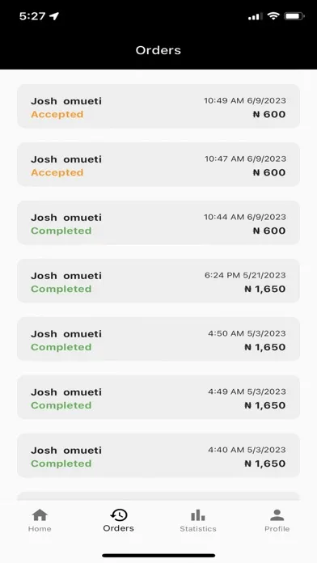Tap the cellular signal bars icon
Viewport: 317px width, 563px height.
(x=255, y=16)
